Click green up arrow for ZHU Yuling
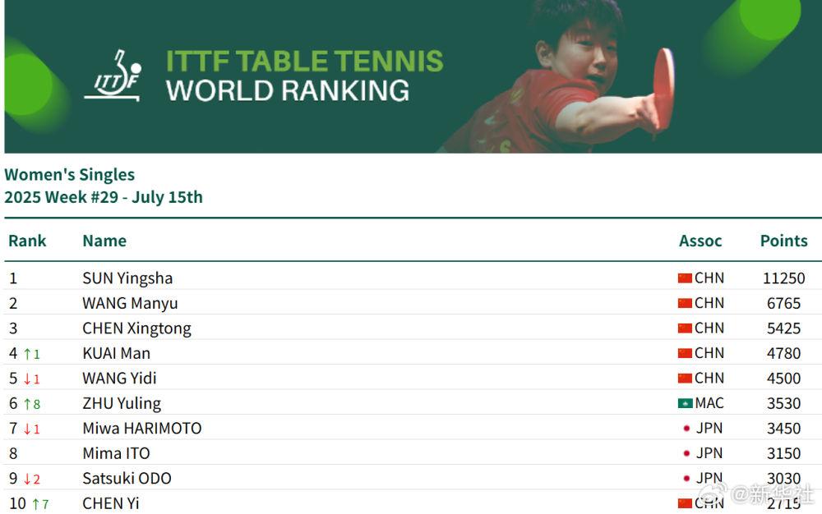This screenshot has height=514, width=822. [27, 404]
